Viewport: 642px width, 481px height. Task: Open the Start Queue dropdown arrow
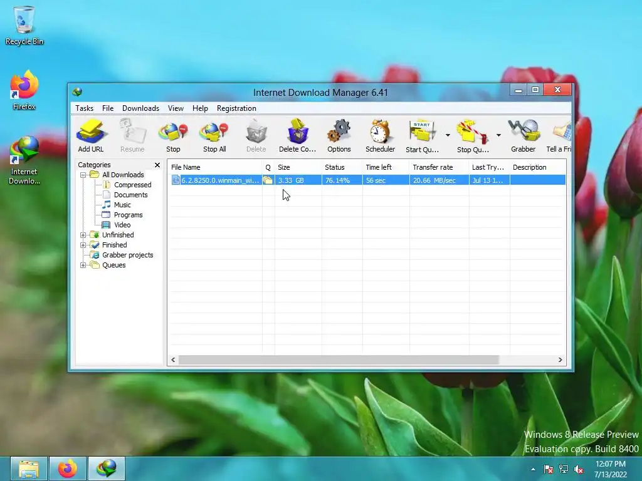[x=448, y=135]
